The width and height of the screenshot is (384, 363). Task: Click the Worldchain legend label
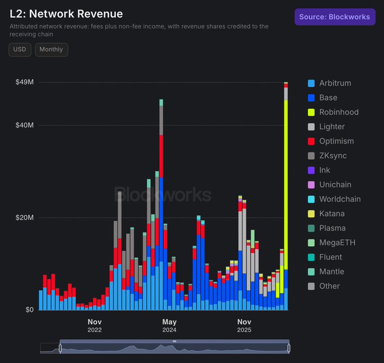pos(340,199)
